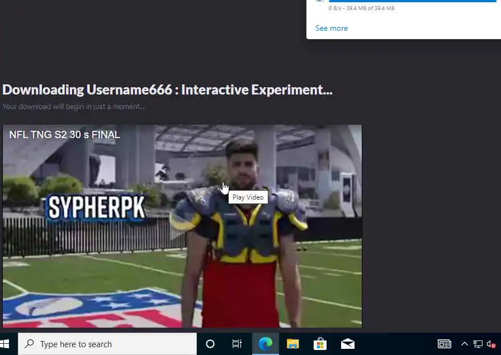Screen dimensions: 501x355
Task: Click the download progress bar
Action: coord(412,1)
